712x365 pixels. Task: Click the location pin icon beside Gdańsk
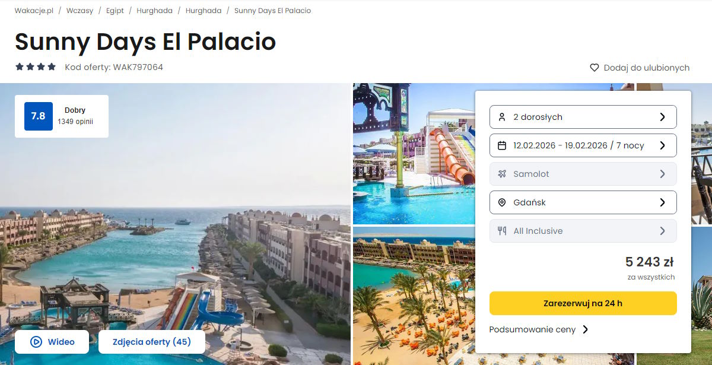tap(502, 202)
